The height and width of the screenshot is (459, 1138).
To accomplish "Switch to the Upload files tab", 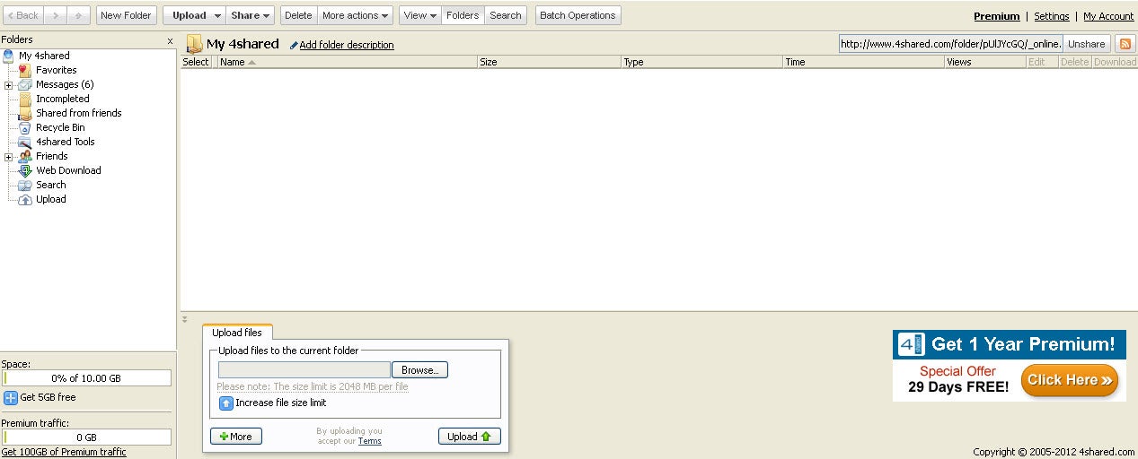I will (237, 333).
